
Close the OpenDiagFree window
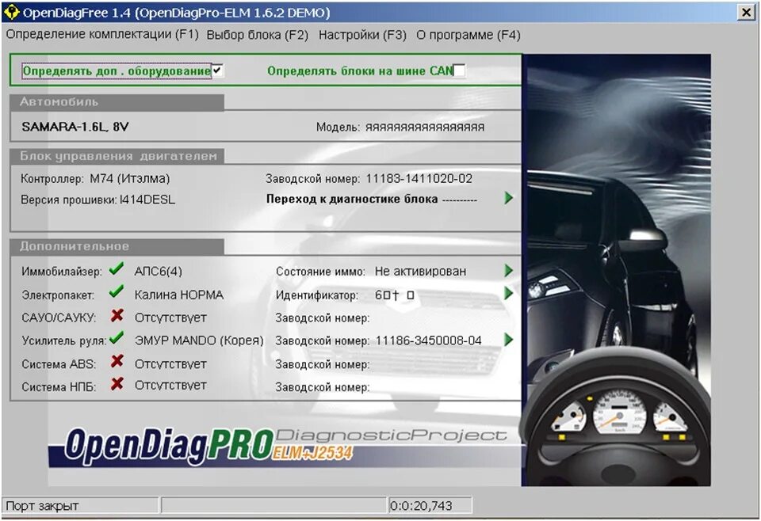(745, 12)
